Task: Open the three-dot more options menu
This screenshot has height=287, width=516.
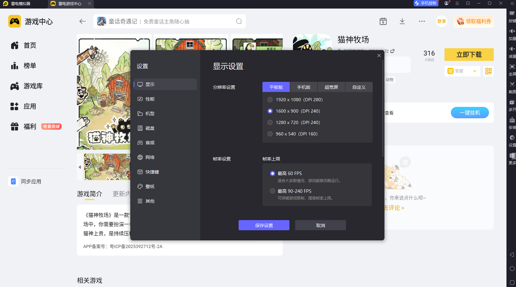Action: (x=422, y=21)
